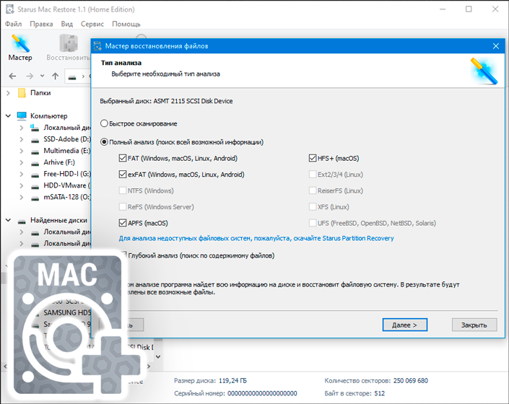Click the Staurus app icon in title bar
Screen dimensions: 509x404
(x=10, y=9)
